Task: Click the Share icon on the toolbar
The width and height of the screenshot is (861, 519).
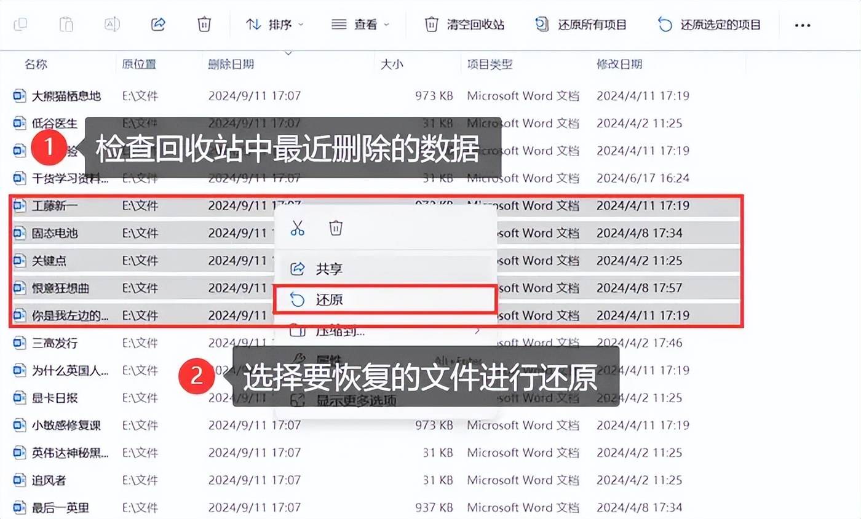Action: coord(158,24)
